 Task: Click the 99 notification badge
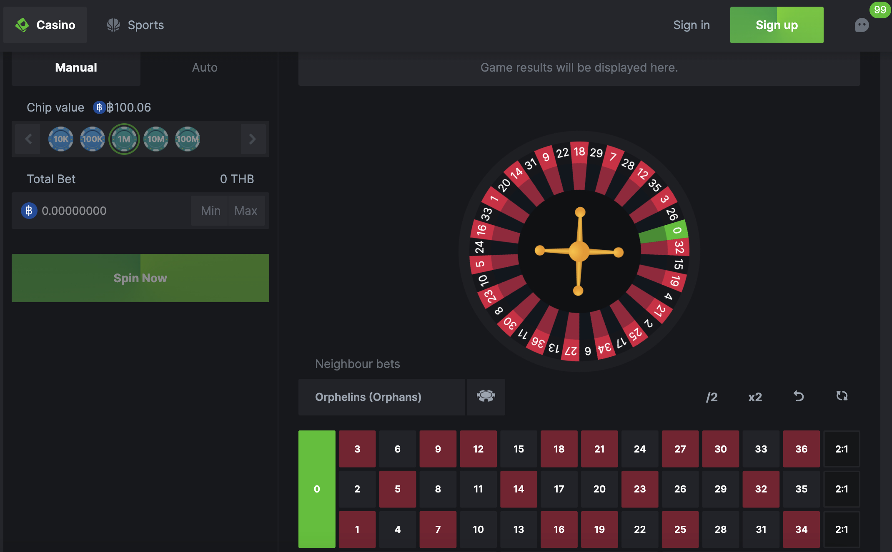pyautogui.click(x=880, y=10)
